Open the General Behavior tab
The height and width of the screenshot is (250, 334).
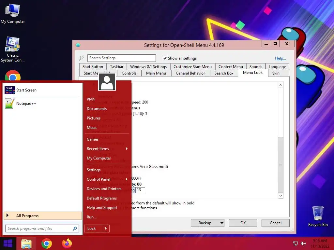tap(190, 73)
